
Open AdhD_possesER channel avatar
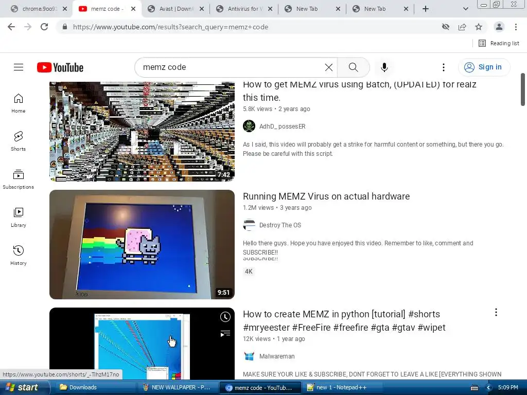[x=249, y=127]
